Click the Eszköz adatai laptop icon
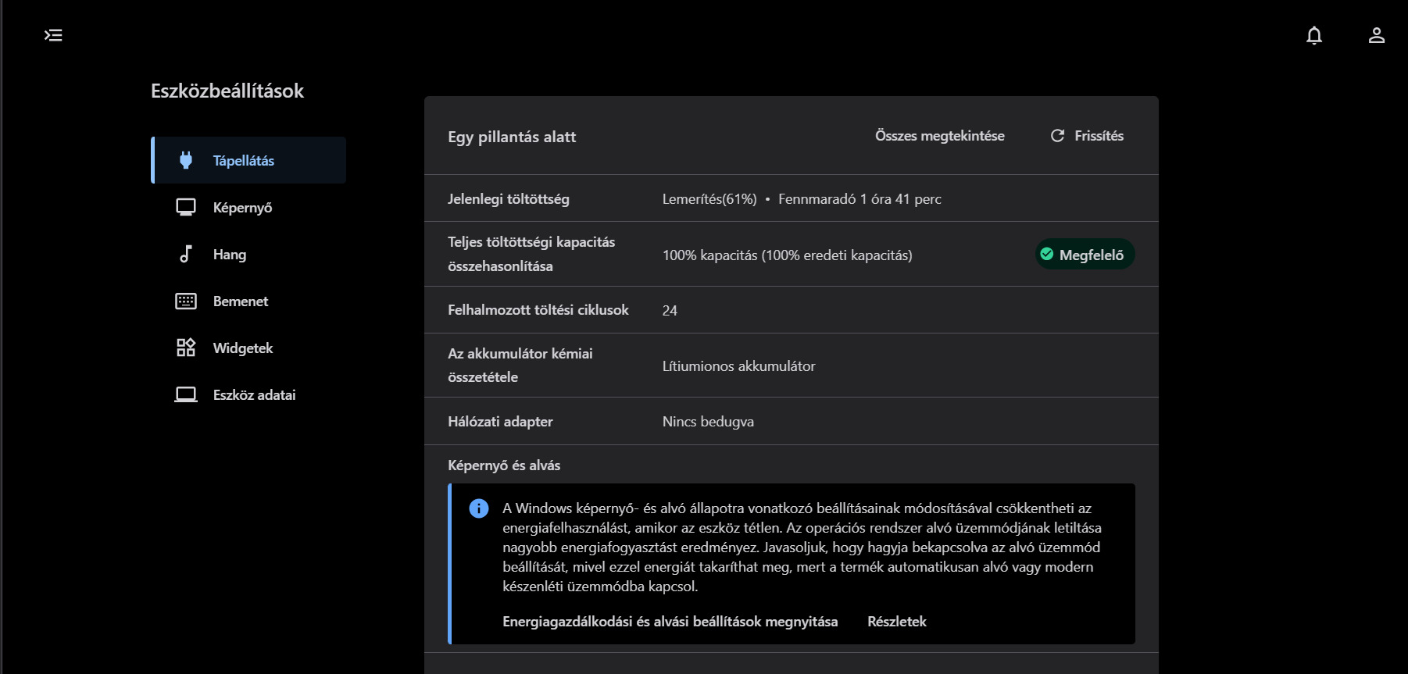The height and width of the screenshot is (674, 1408). [x=186, y=394]
